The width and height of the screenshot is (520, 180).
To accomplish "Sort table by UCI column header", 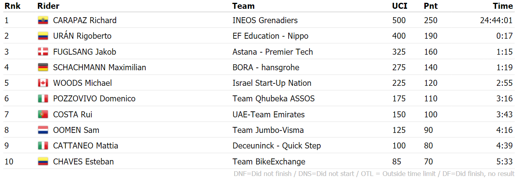I will [400, 6].
